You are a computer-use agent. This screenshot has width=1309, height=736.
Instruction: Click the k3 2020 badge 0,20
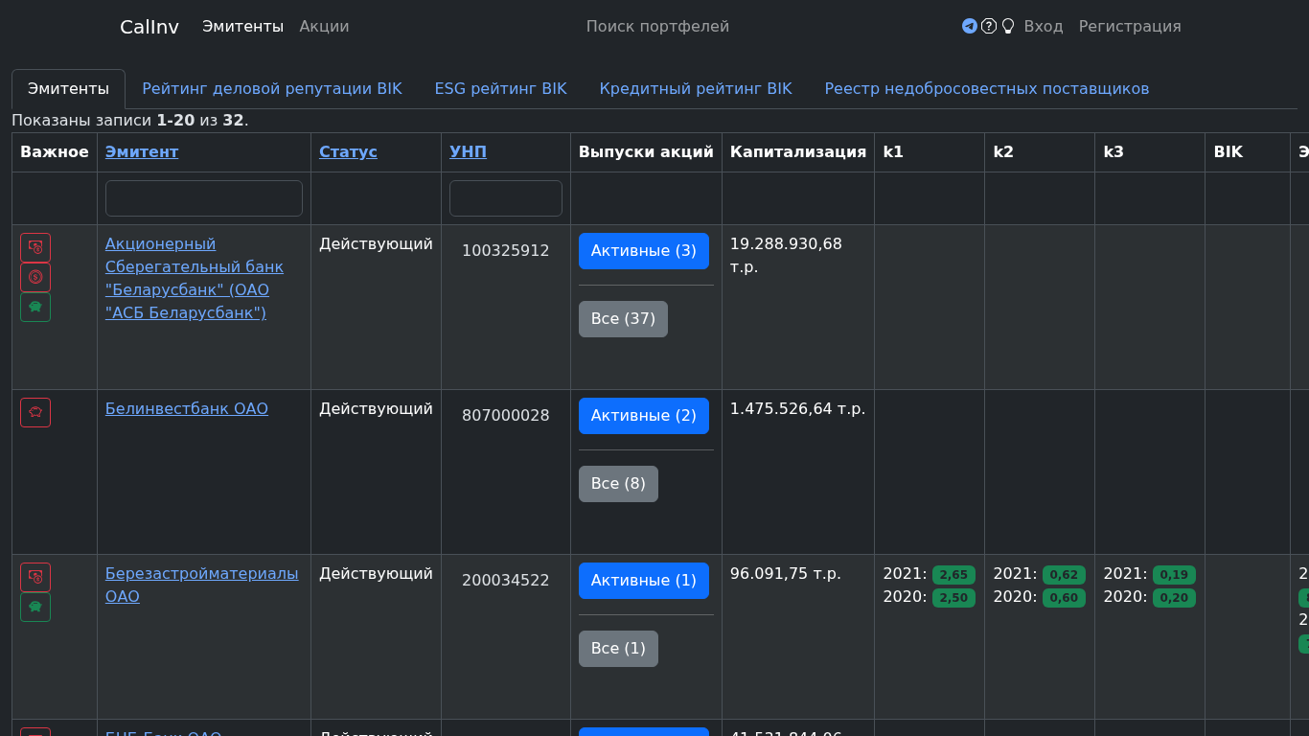(x=1174, y=598)
